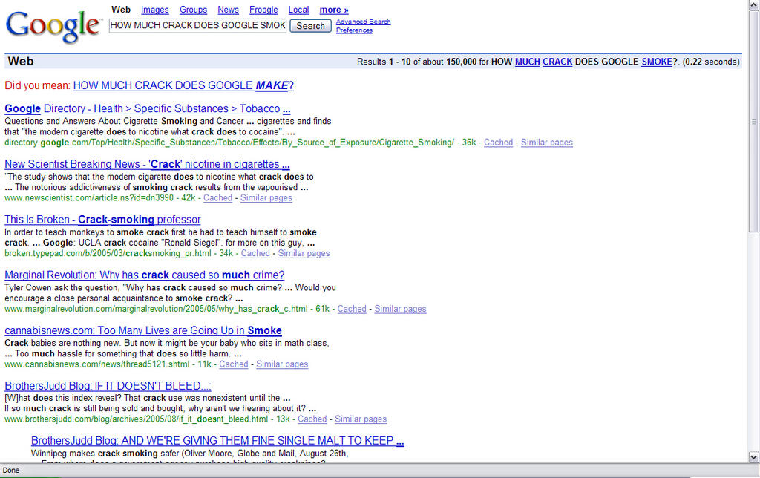760x478 pixels.
Task: Open the Images search tab
Action: click(x=154, y=10)
